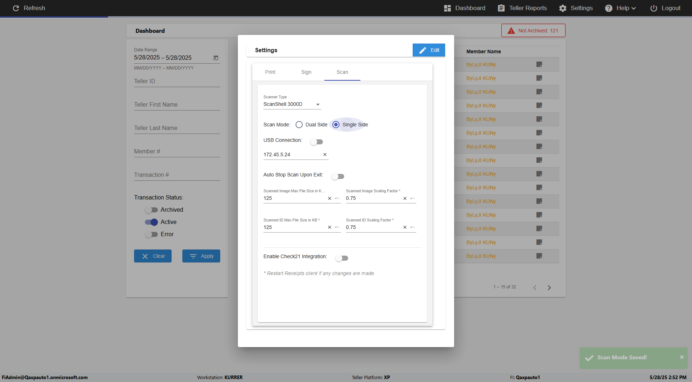Switch to the Sign tab
Screen dimensions: 692x382
pos(306,72)
